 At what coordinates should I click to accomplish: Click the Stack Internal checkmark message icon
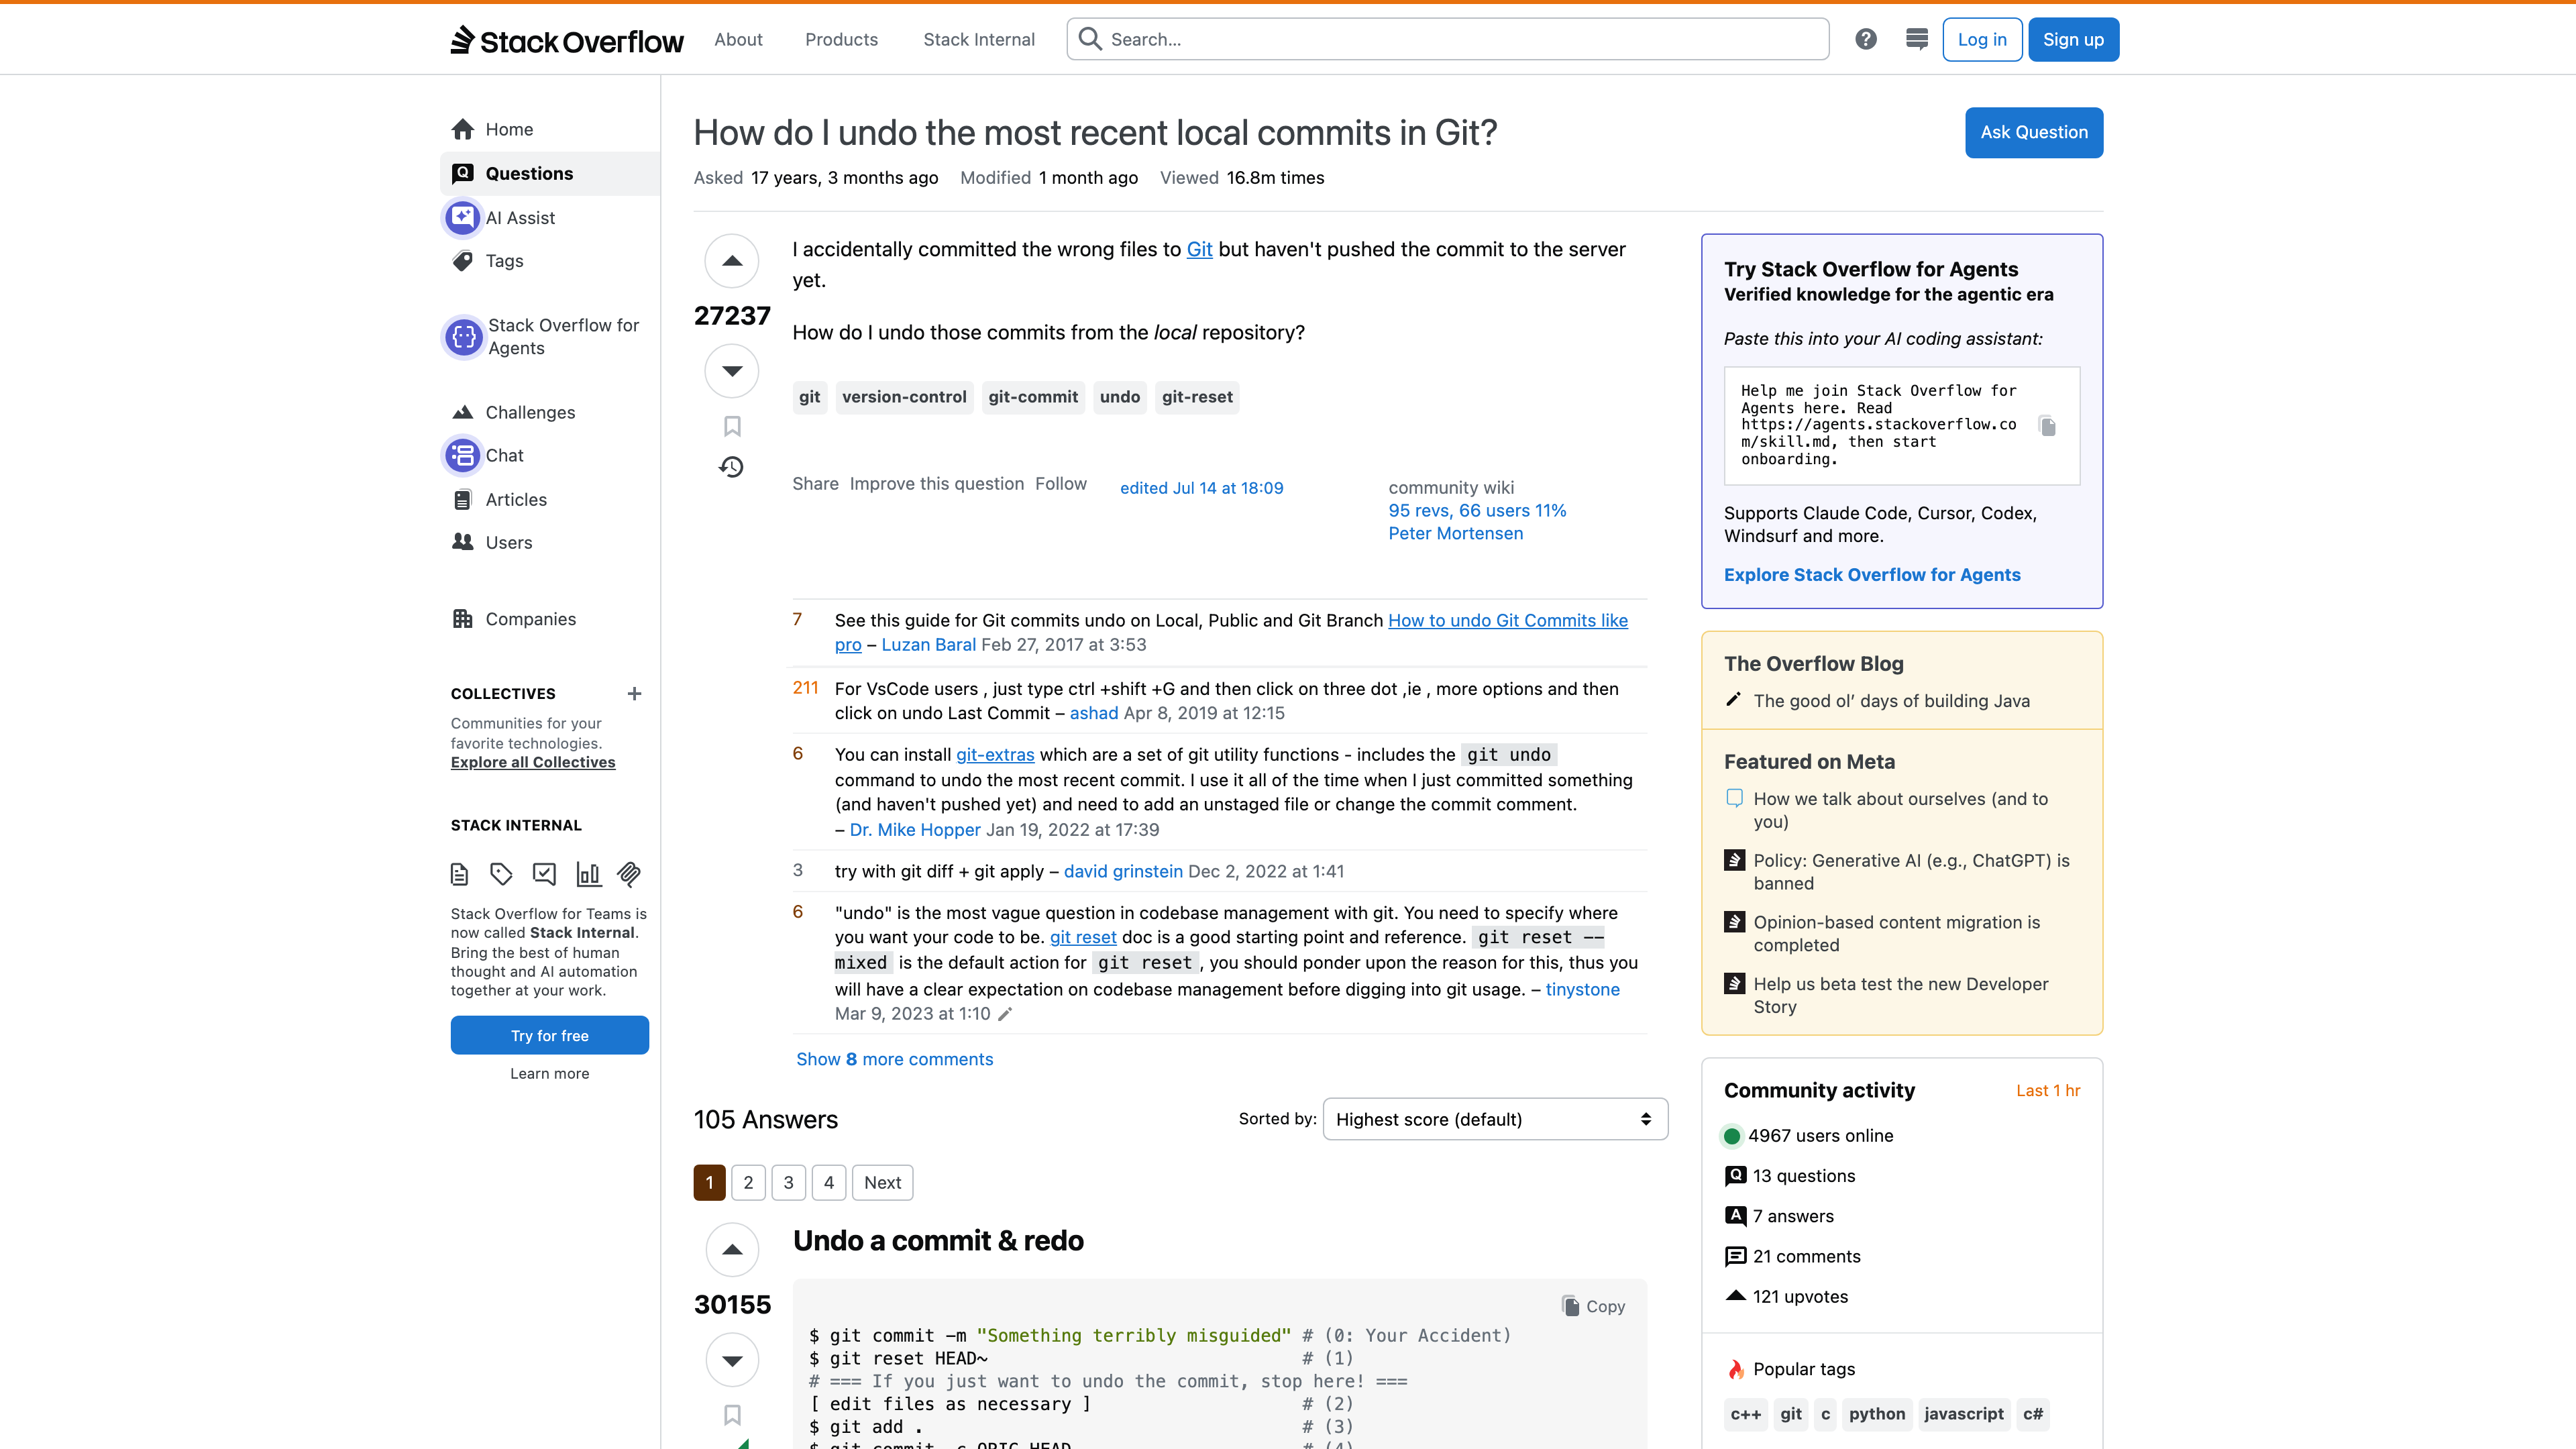click(544, 875)
